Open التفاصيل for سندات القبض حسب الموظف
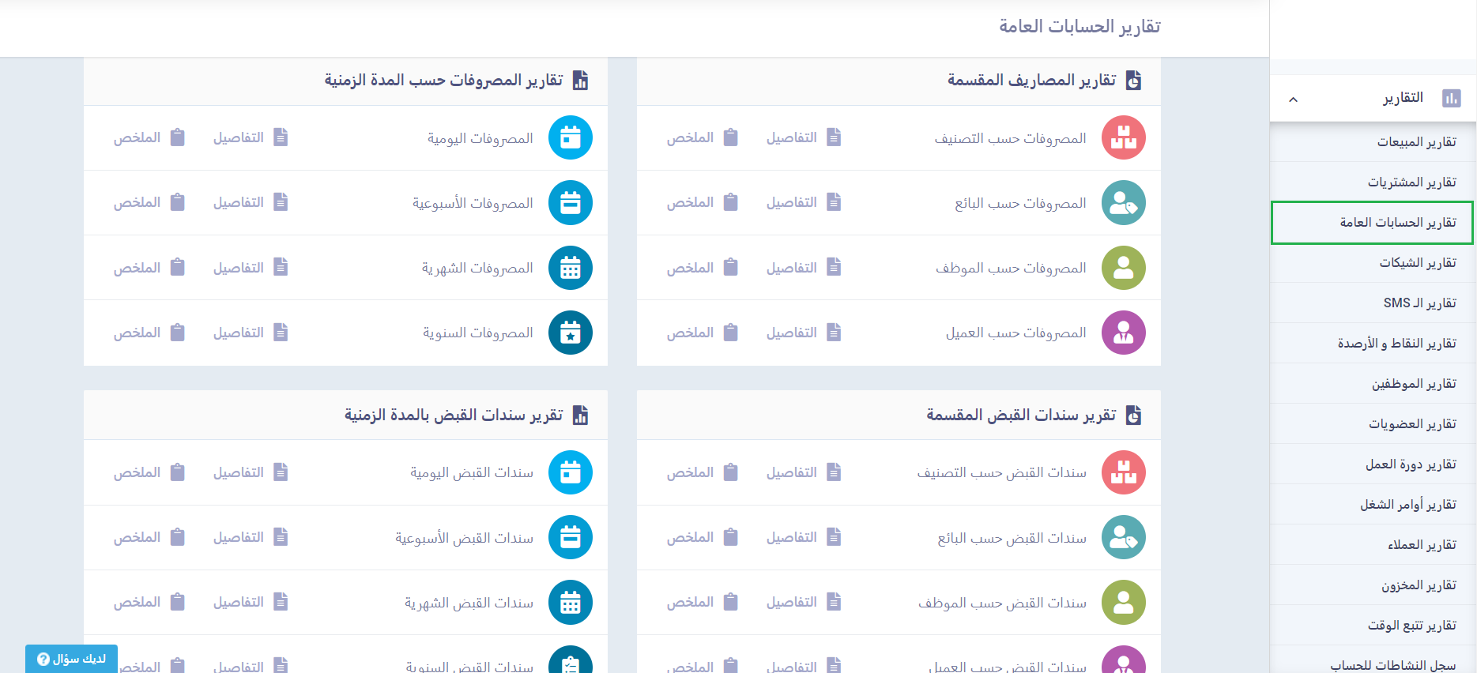The width and height of the screenshot is (1477, 673). pos(803,602)
